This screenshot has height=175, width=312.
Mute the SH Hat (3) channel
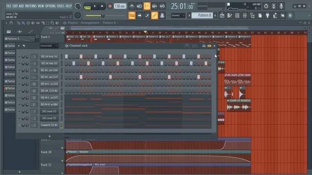pyautogui.click(x=19, y=64)
